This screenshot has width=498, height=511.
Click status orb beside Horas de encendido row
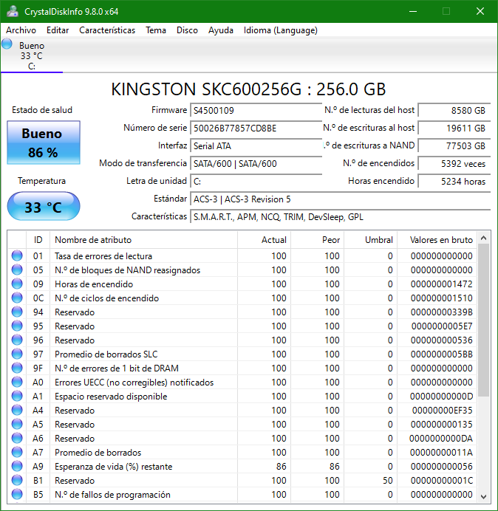click(x=17, y=284)
